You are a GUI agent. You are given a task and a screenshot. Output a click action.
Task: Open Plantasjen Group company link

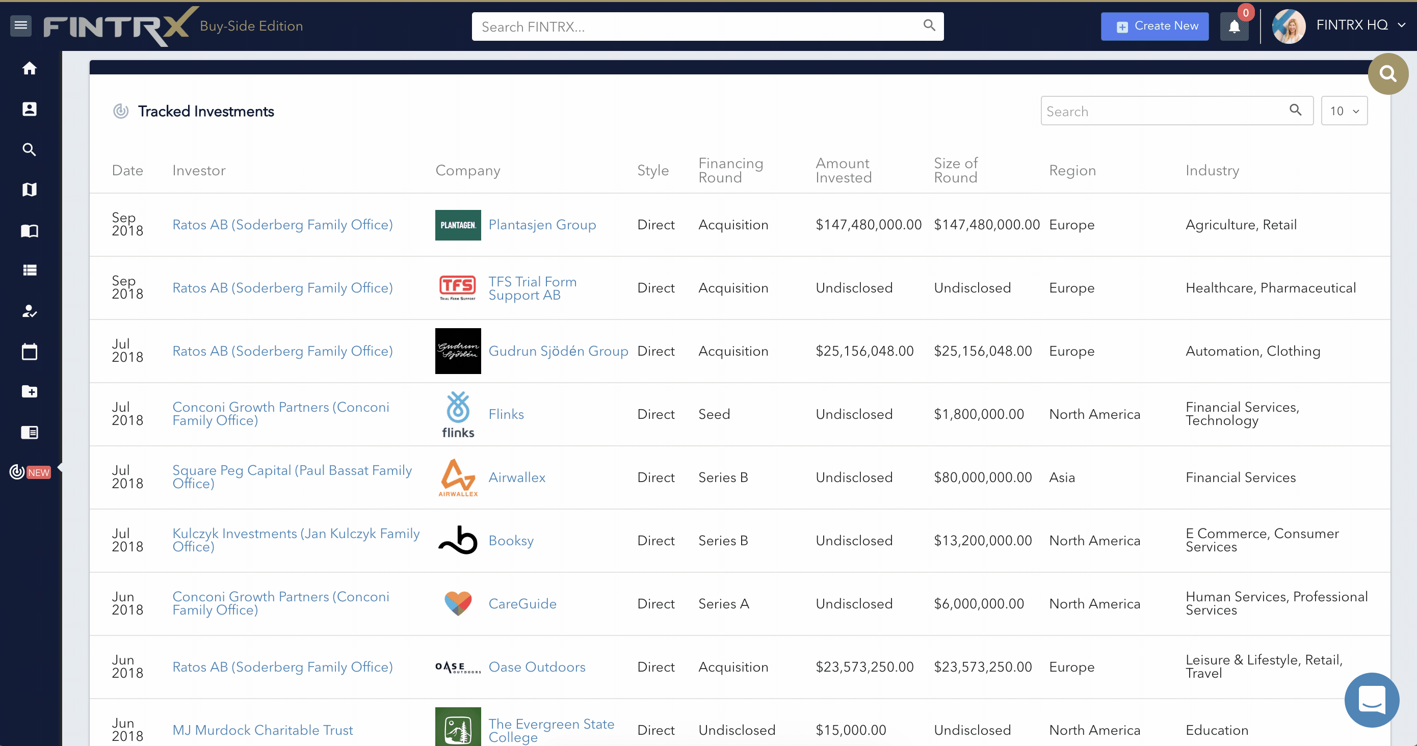542,225
